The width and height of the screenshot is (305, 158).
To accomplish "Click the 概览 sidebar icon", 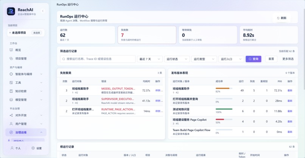I will click(11, 50).
